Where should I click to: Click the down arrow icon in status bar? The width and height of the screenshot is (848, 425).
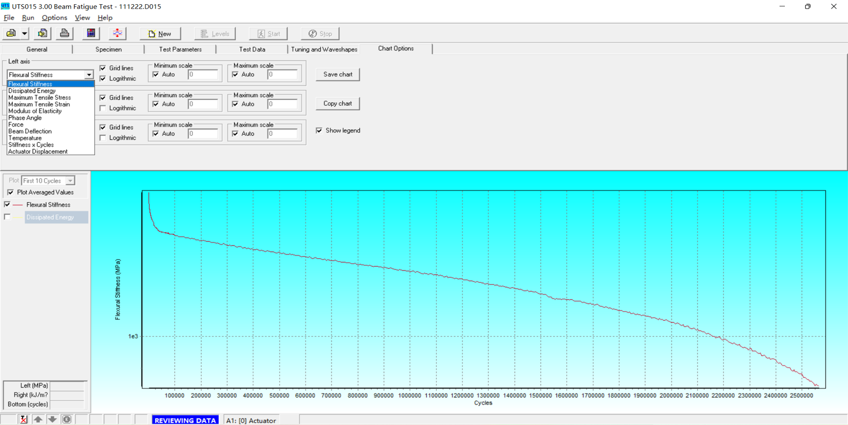pyautogui.click(x=52, y=420)
